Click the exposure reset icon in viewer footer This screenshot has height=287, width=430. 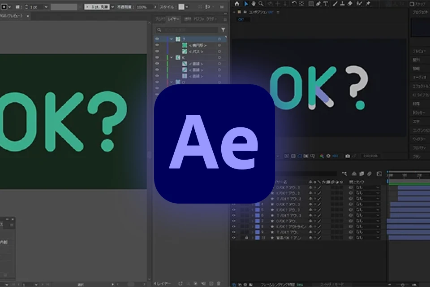pos(328,156)
